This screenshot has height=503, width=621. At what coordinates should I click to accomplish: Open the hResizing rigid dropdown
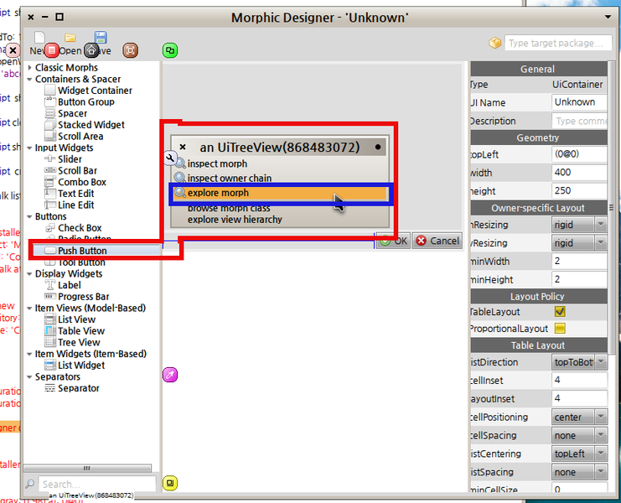tap(580, 225)
